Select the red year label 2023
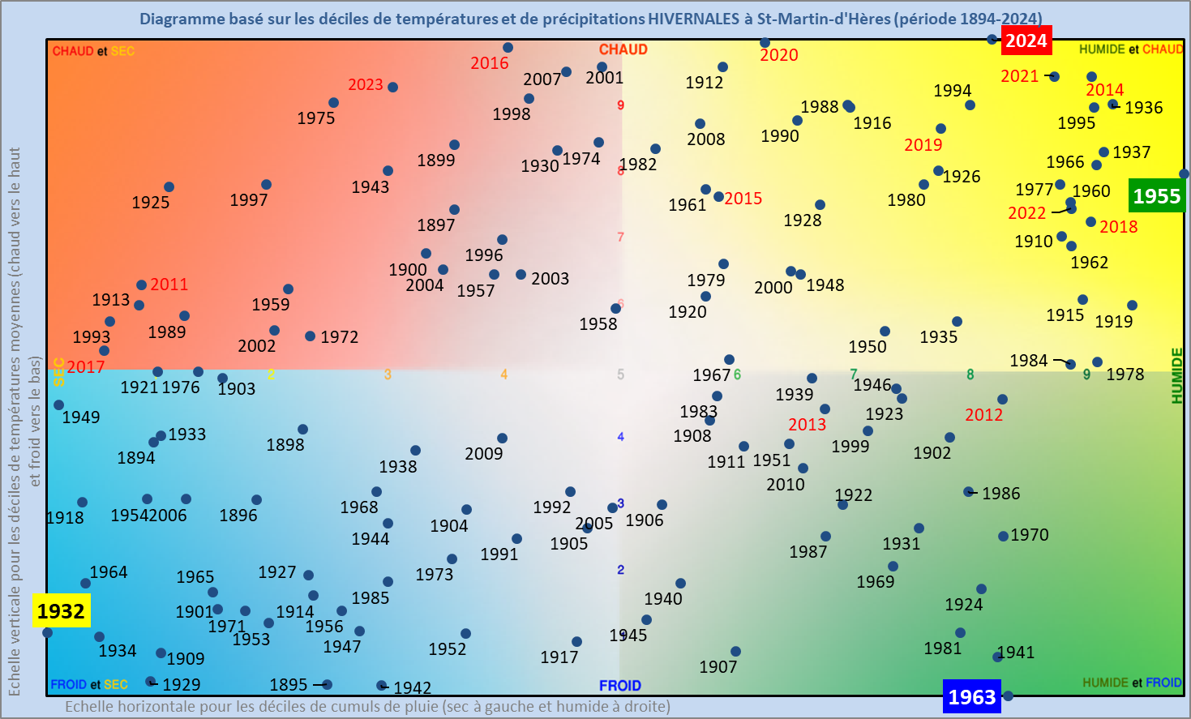This screenshot has width=1191, height=719. click(366, 85)
